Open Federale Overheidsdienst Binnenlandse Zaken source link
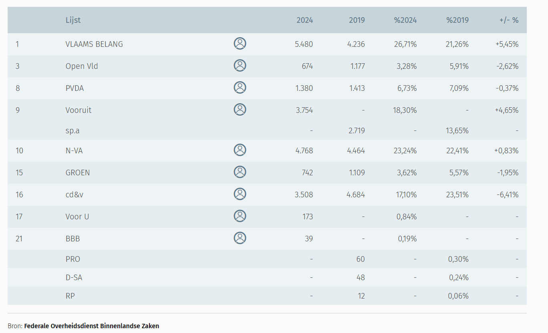The width and height of the screenshot is (548, 333). [92, 326]
